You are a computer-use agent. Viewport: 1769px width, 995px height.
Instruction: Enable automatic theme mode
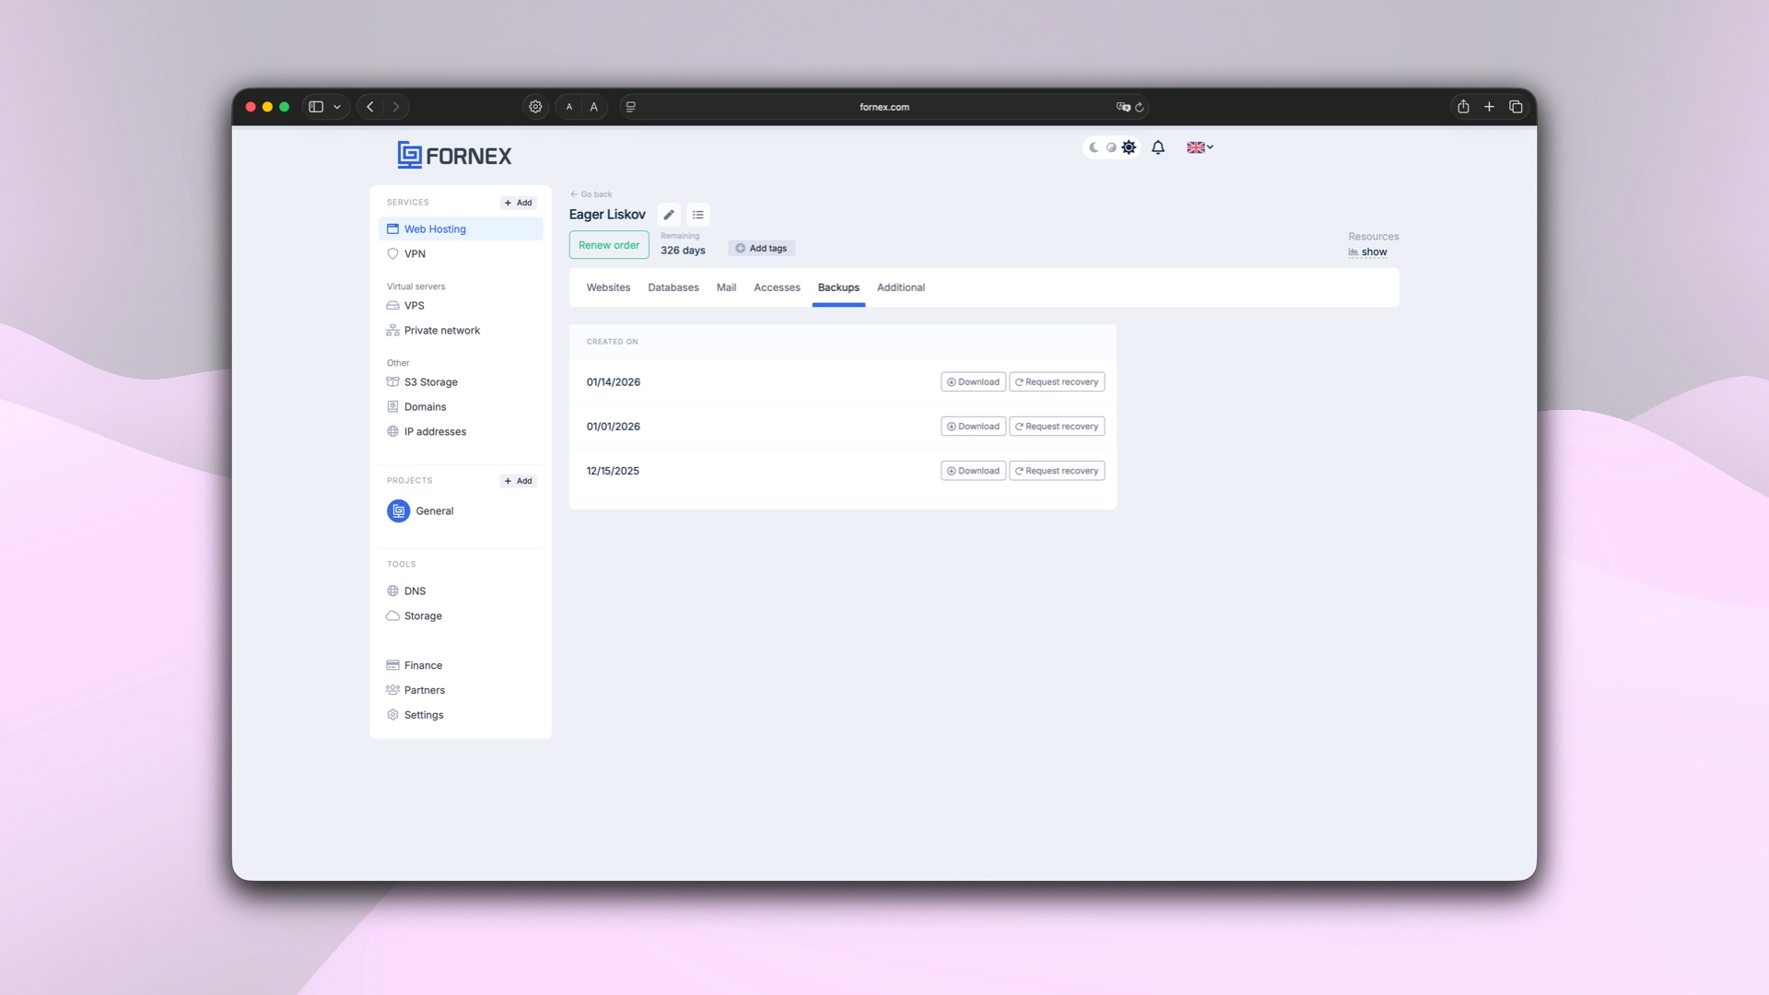tap(1111, 147)
